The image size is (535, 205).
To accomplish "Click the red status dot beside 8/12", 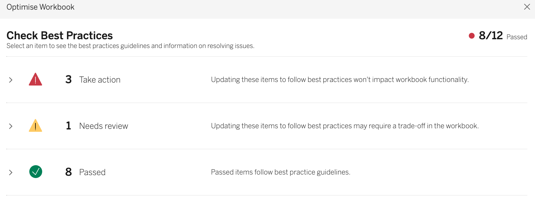I will (472, 36).
